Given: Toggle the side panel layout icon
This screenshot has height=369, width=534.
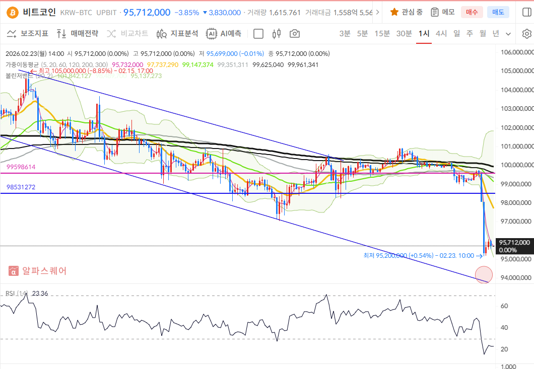Looking at the screenshot, I should coord(526,12).
